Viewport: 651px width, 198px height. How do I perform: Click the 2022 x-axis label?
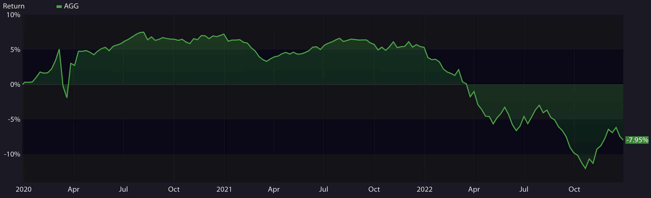424,189
